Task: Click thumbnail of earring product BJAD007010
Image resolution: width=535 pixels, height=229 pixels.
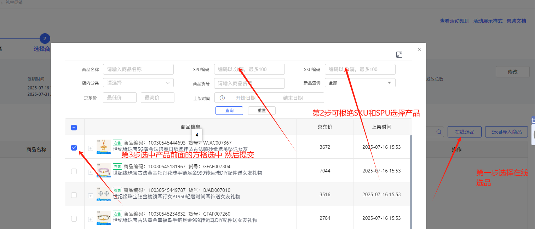Action: (x=103, y=194)
